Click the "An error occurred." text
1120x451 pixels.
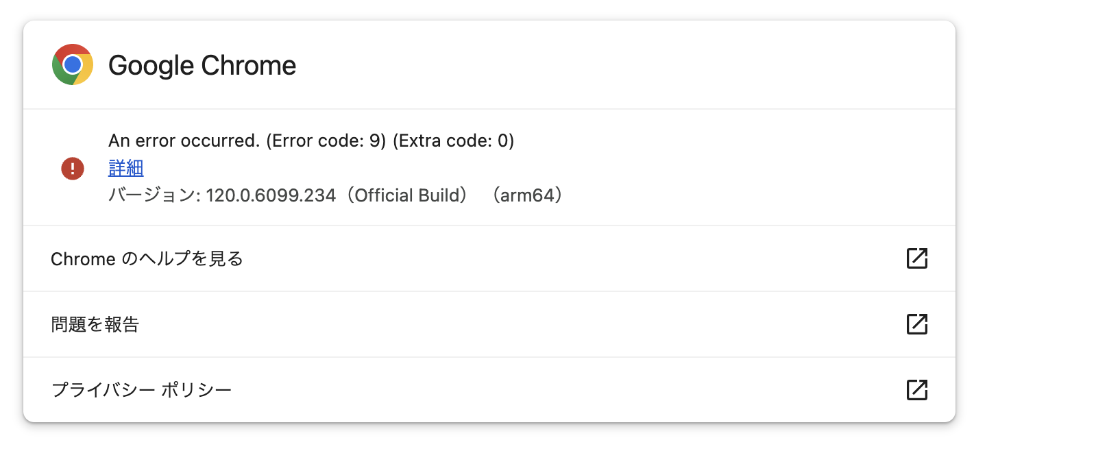pyautogui.click(x=184, y=141)
